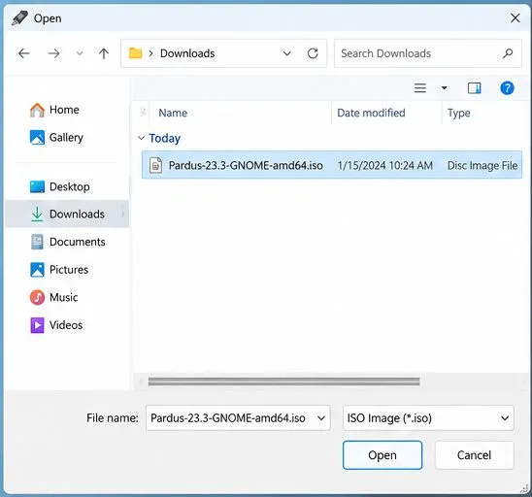Image resolution: width=532 pixels, height=497 pixels.
Task: Click the Music note icon
Action: (37, 298)
